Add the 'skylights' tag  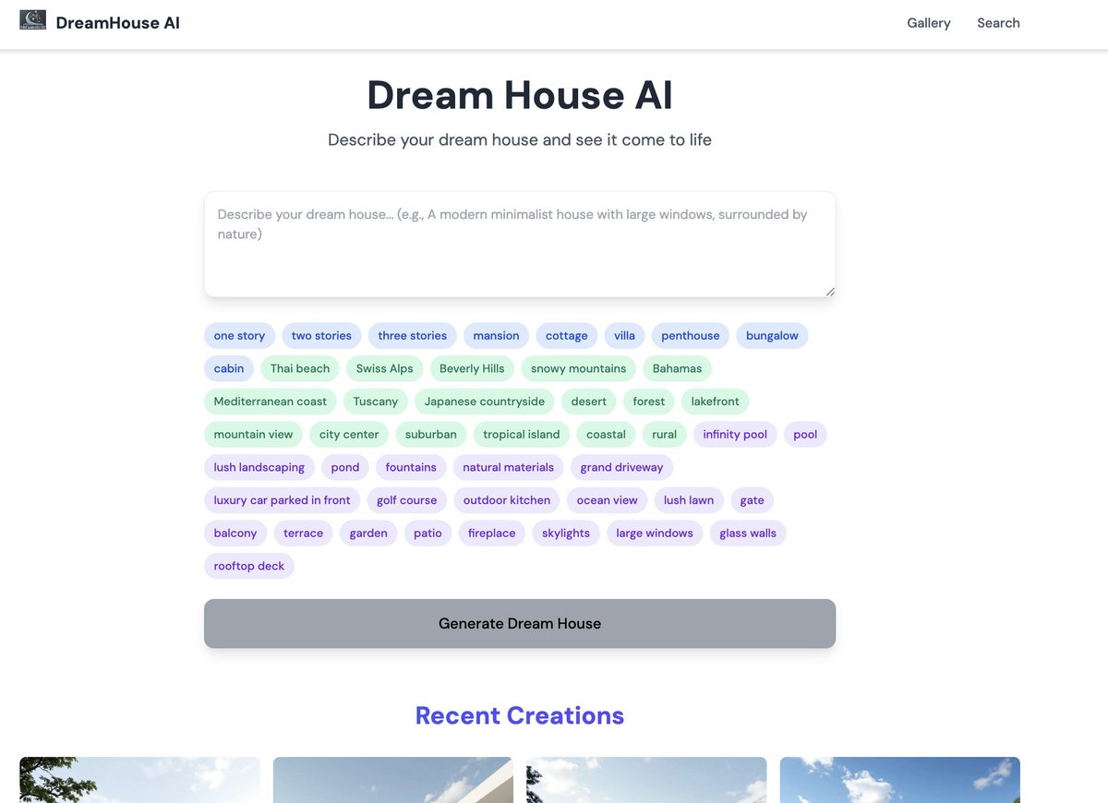pos(566,533)
